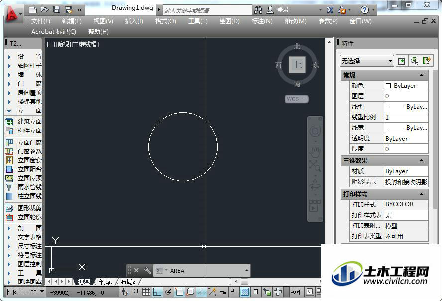Viewport: 442px width, 301px height.
Task: Toggle Object Snap in status bar
Action: coord(179,292)
